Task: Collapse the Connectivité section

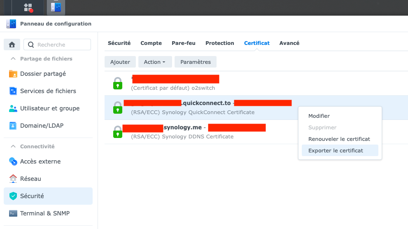Action: coord(13,147)
